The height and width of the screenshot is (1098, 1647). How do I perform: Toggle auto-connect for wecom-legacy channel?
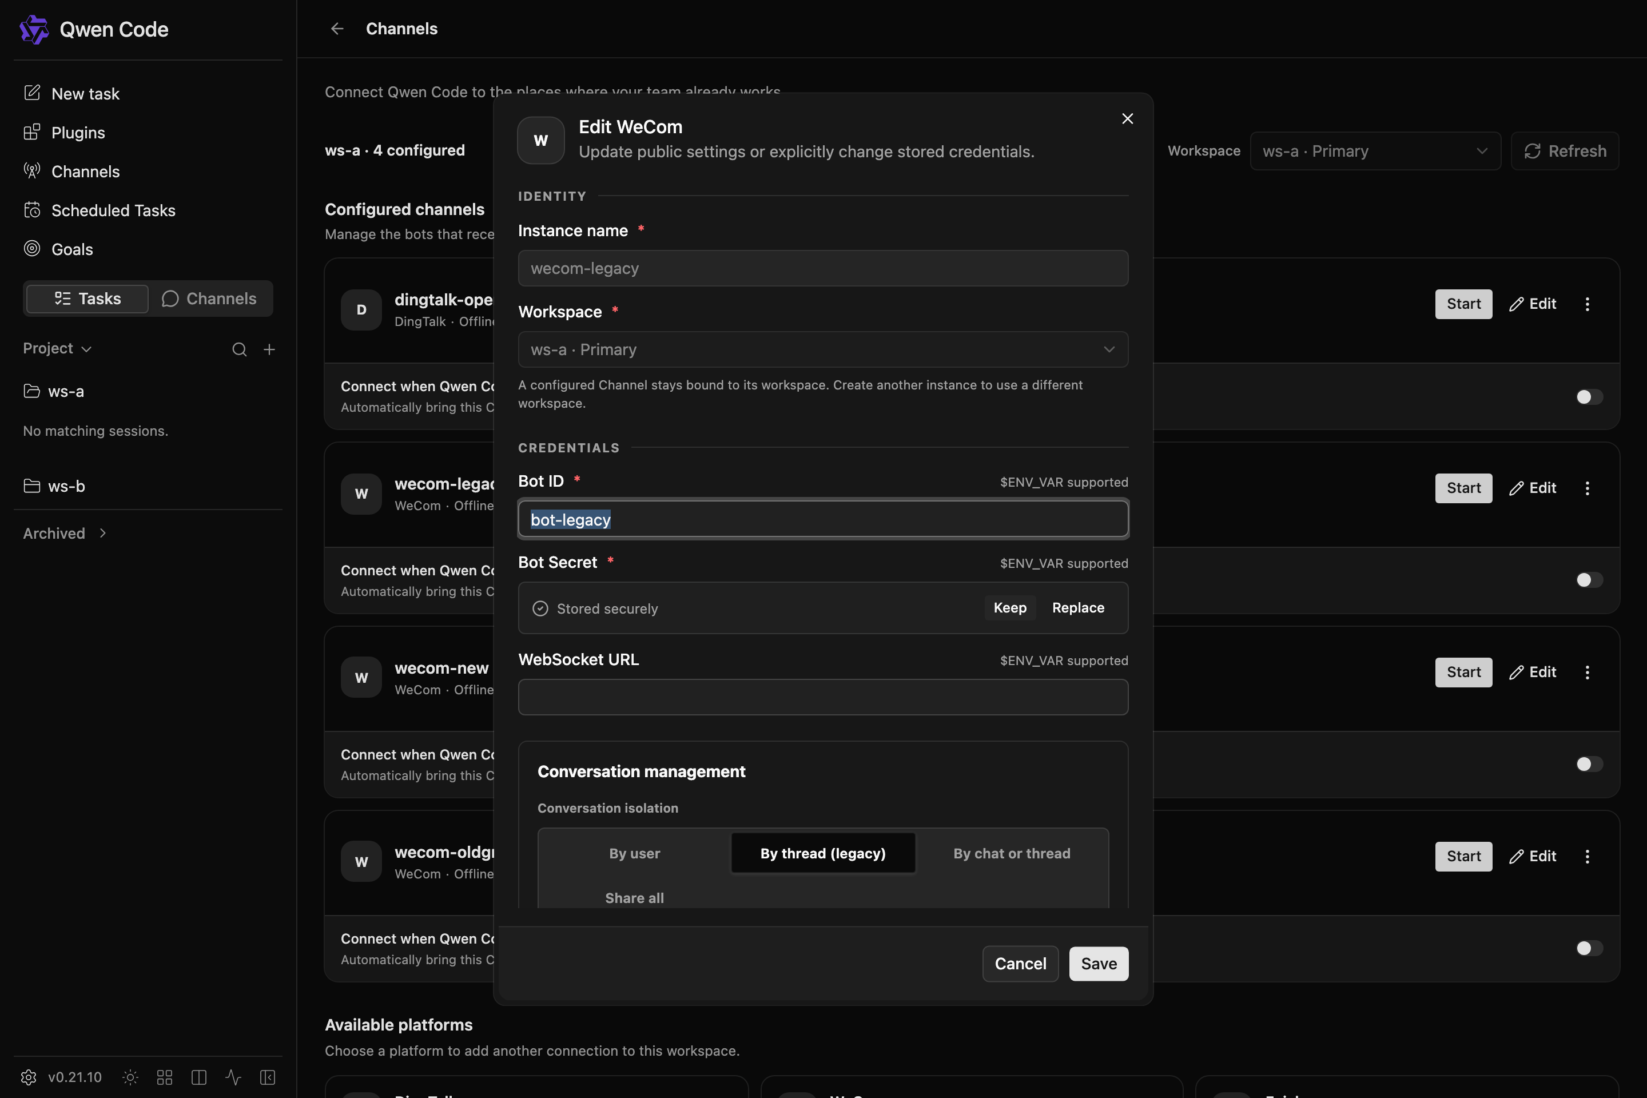(x=1589, y=580)
